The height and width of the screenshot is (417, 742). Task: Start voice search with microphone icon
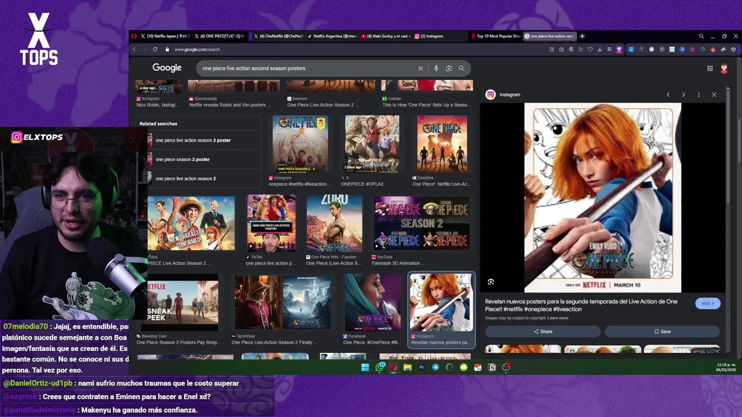pos(436,68)
